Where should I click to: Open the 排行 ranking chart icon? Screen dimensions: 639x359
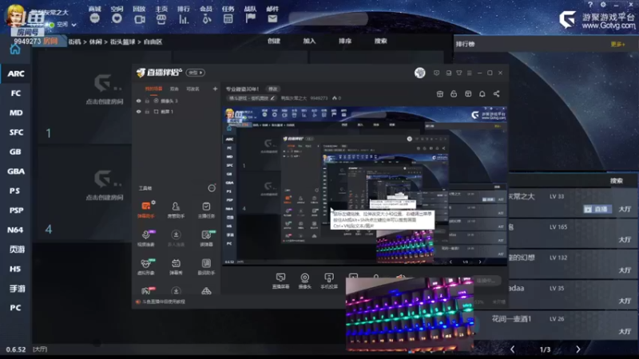184,18
